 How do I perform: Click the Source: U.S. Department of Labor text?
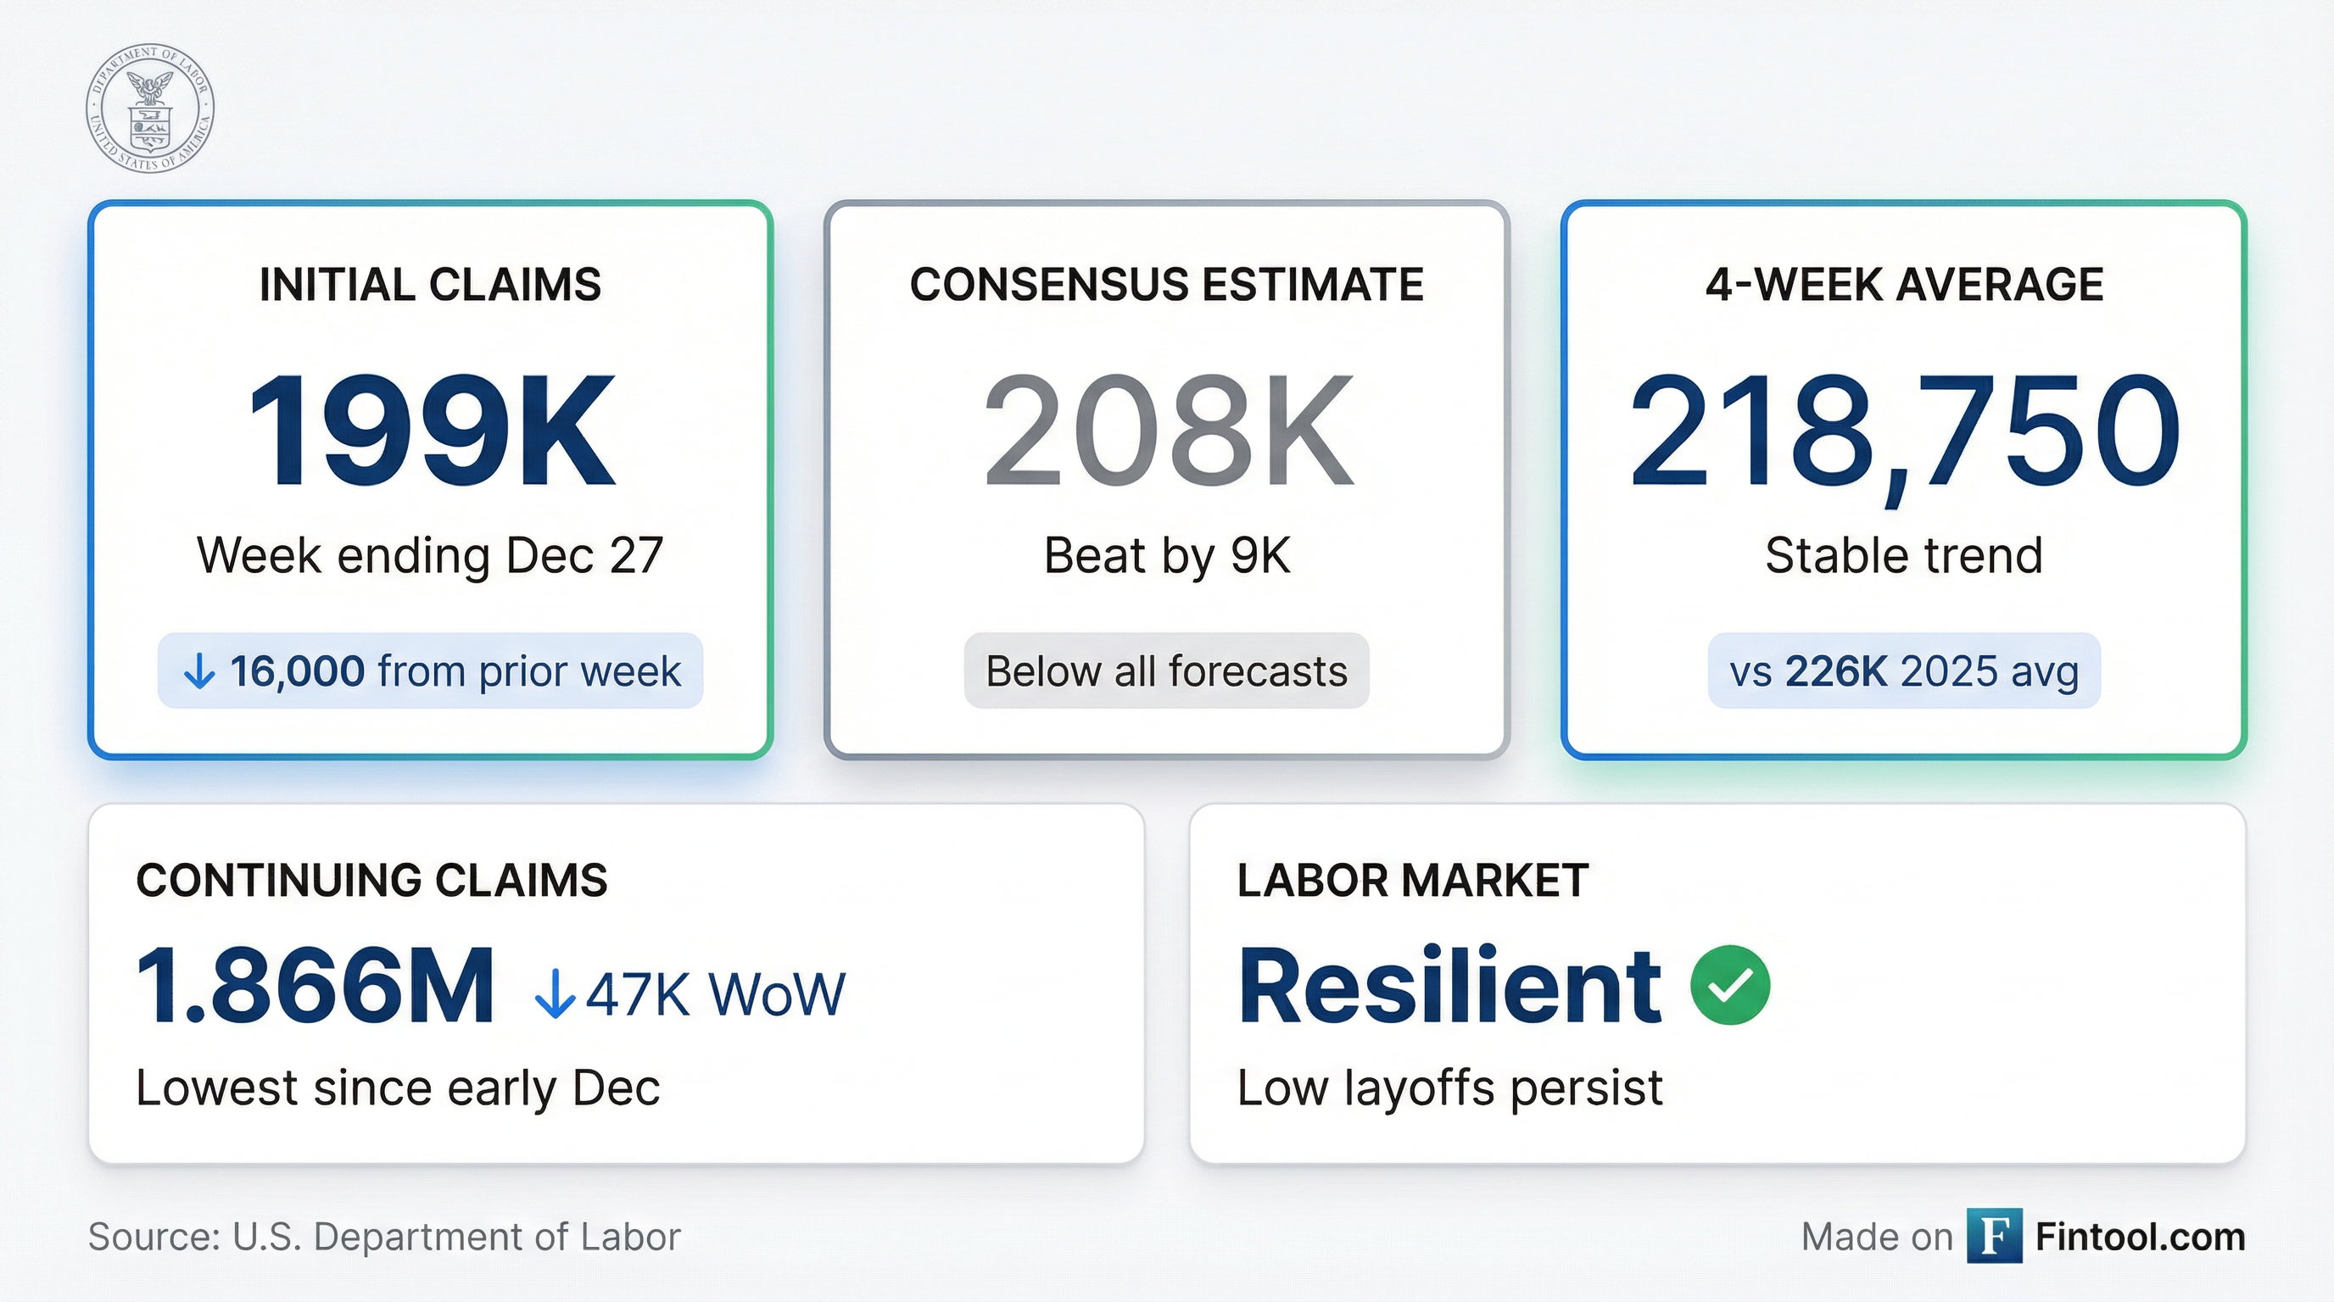click(x=384, y=1237)
